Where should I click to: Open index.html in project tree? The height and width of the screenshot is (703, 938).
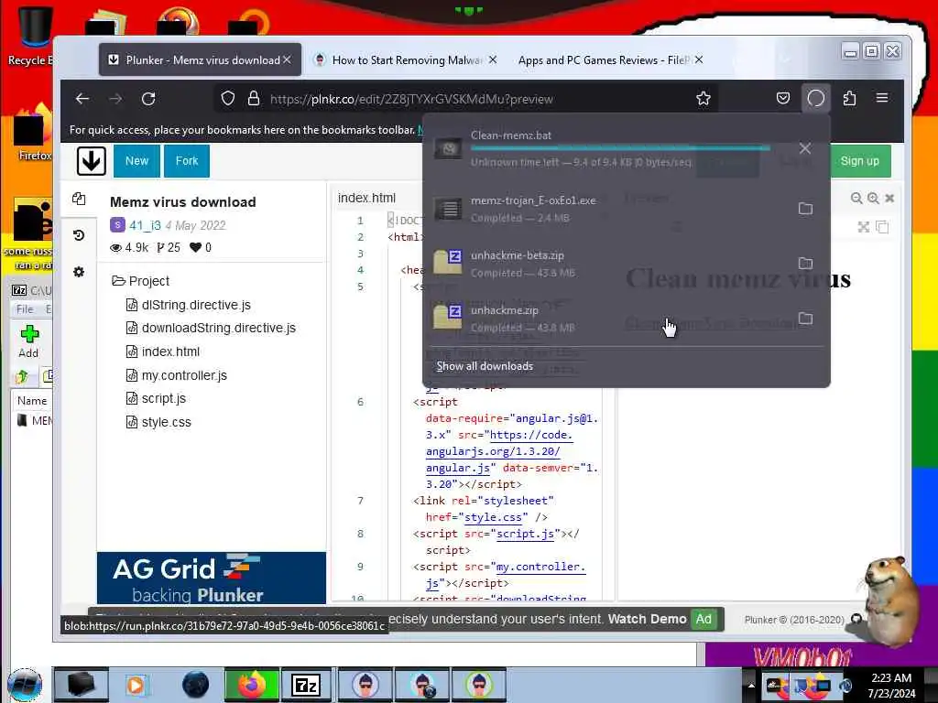pos(163,351)
